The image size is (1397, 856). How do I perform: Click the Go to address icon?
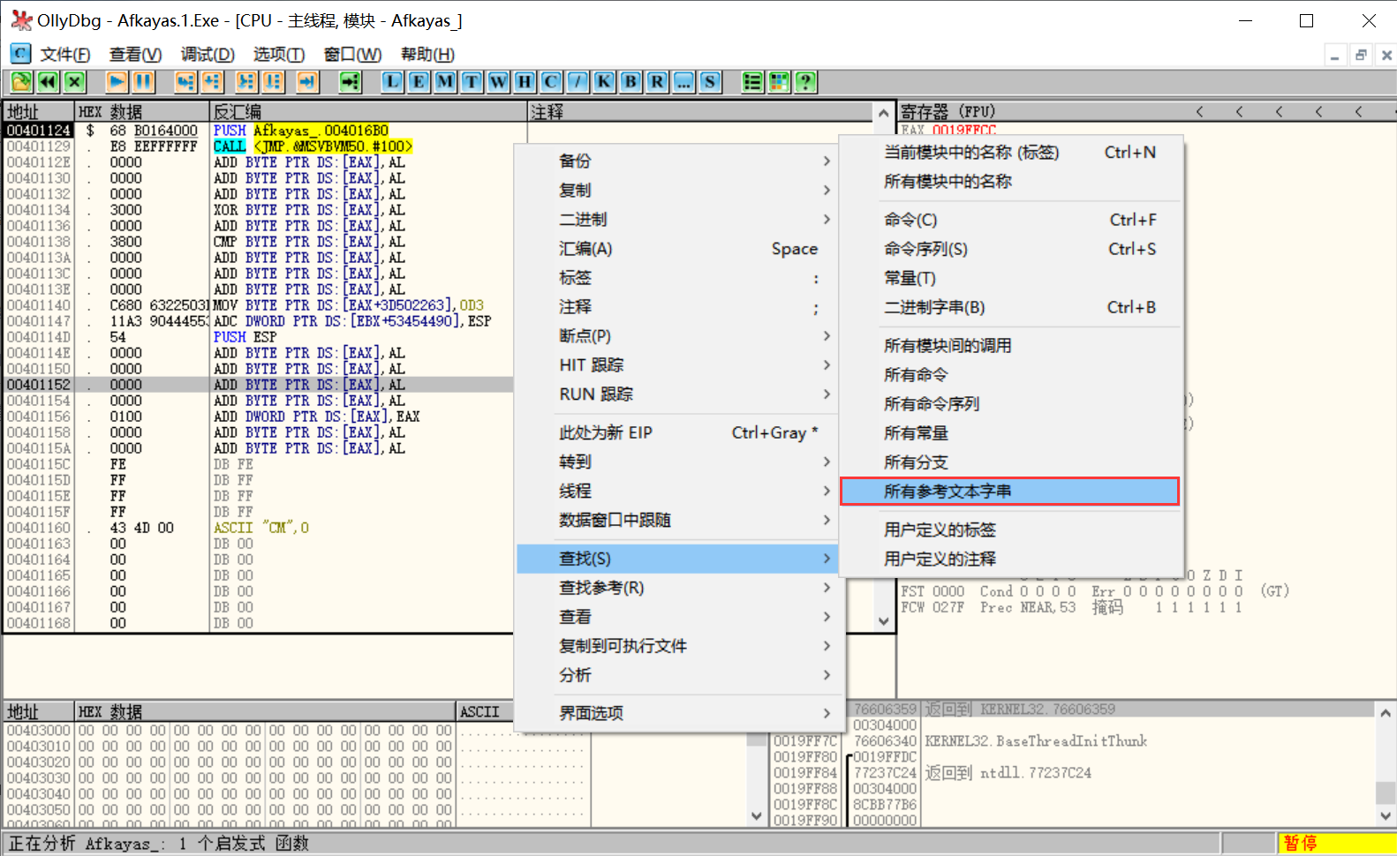pyautogui.click(x=351, y=82)
